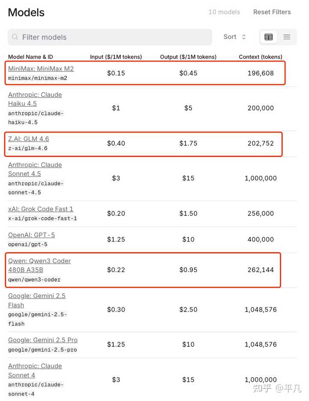
Task: Open Z.AI: GLM 4.6 model page
Action: coord(28,139)
